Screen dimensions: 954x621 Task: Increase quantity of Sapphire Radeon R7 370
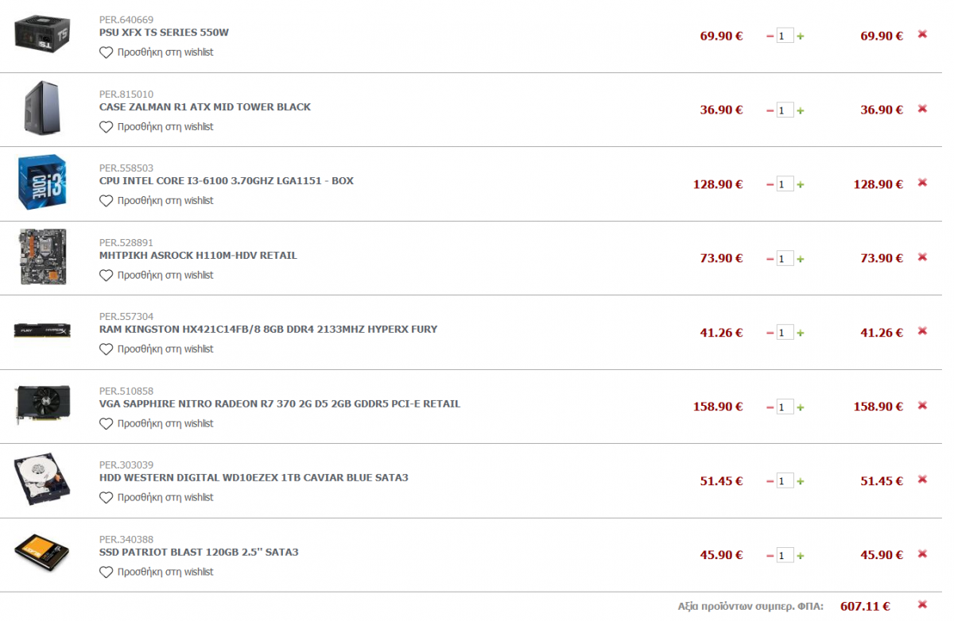pos(801,407)
